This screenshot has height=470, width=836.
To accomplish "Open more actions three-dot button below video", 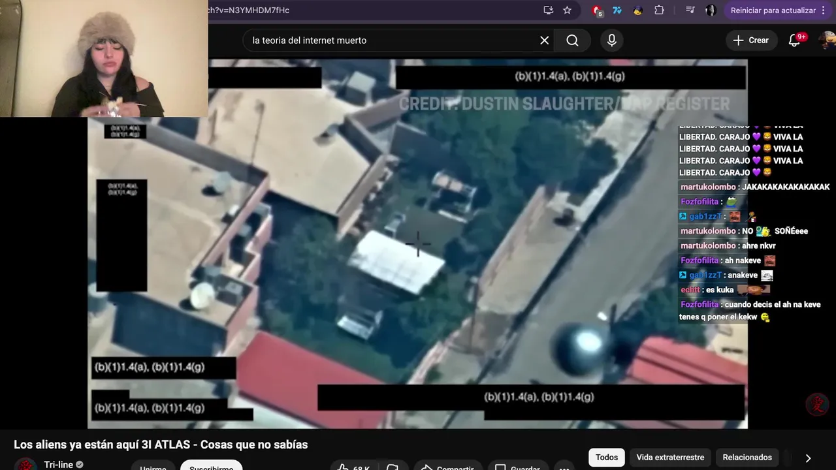I will pos(564,466).
